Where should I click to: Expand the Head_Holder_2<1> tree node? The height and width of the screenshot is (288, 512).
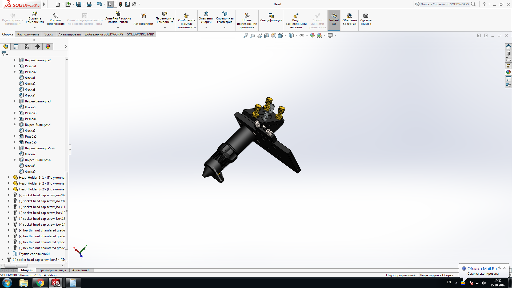(9, 177)
